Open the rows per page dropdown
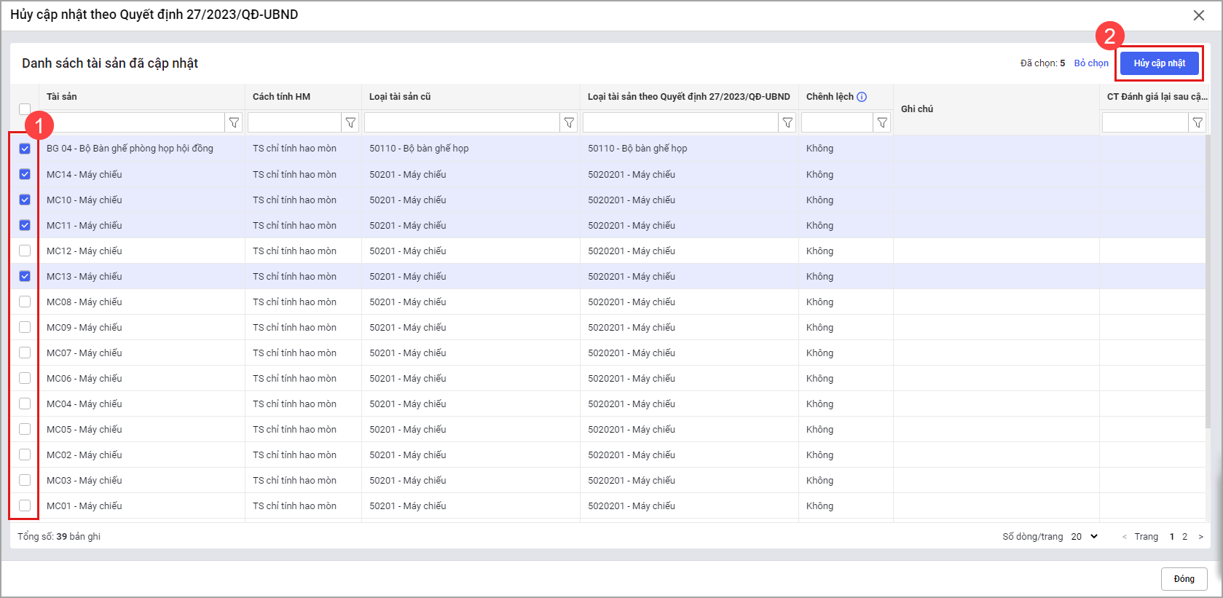The image size is (1223, 598). click(1084, 537)
